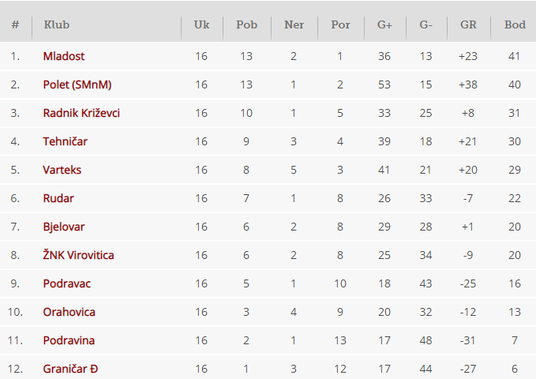Open the Mladost club link
Viewport: 536px width, 379px height.
pyautogui.click(x=64, y=56)
